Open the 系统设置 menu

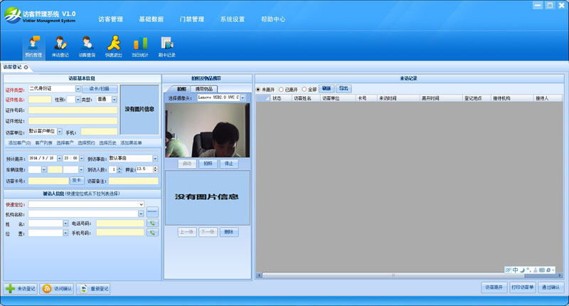[x=233, y=19]
